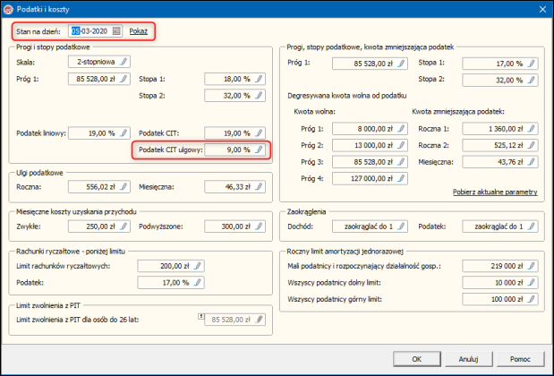Edit Kwota wolna Próg 4 127 000,00 pencil

coord(401,178)
